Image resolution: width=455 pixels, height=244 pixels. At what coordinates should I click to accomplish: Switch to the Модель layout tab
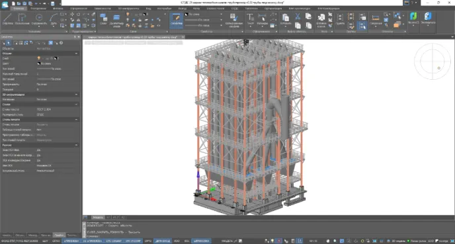tap(98, 217)
